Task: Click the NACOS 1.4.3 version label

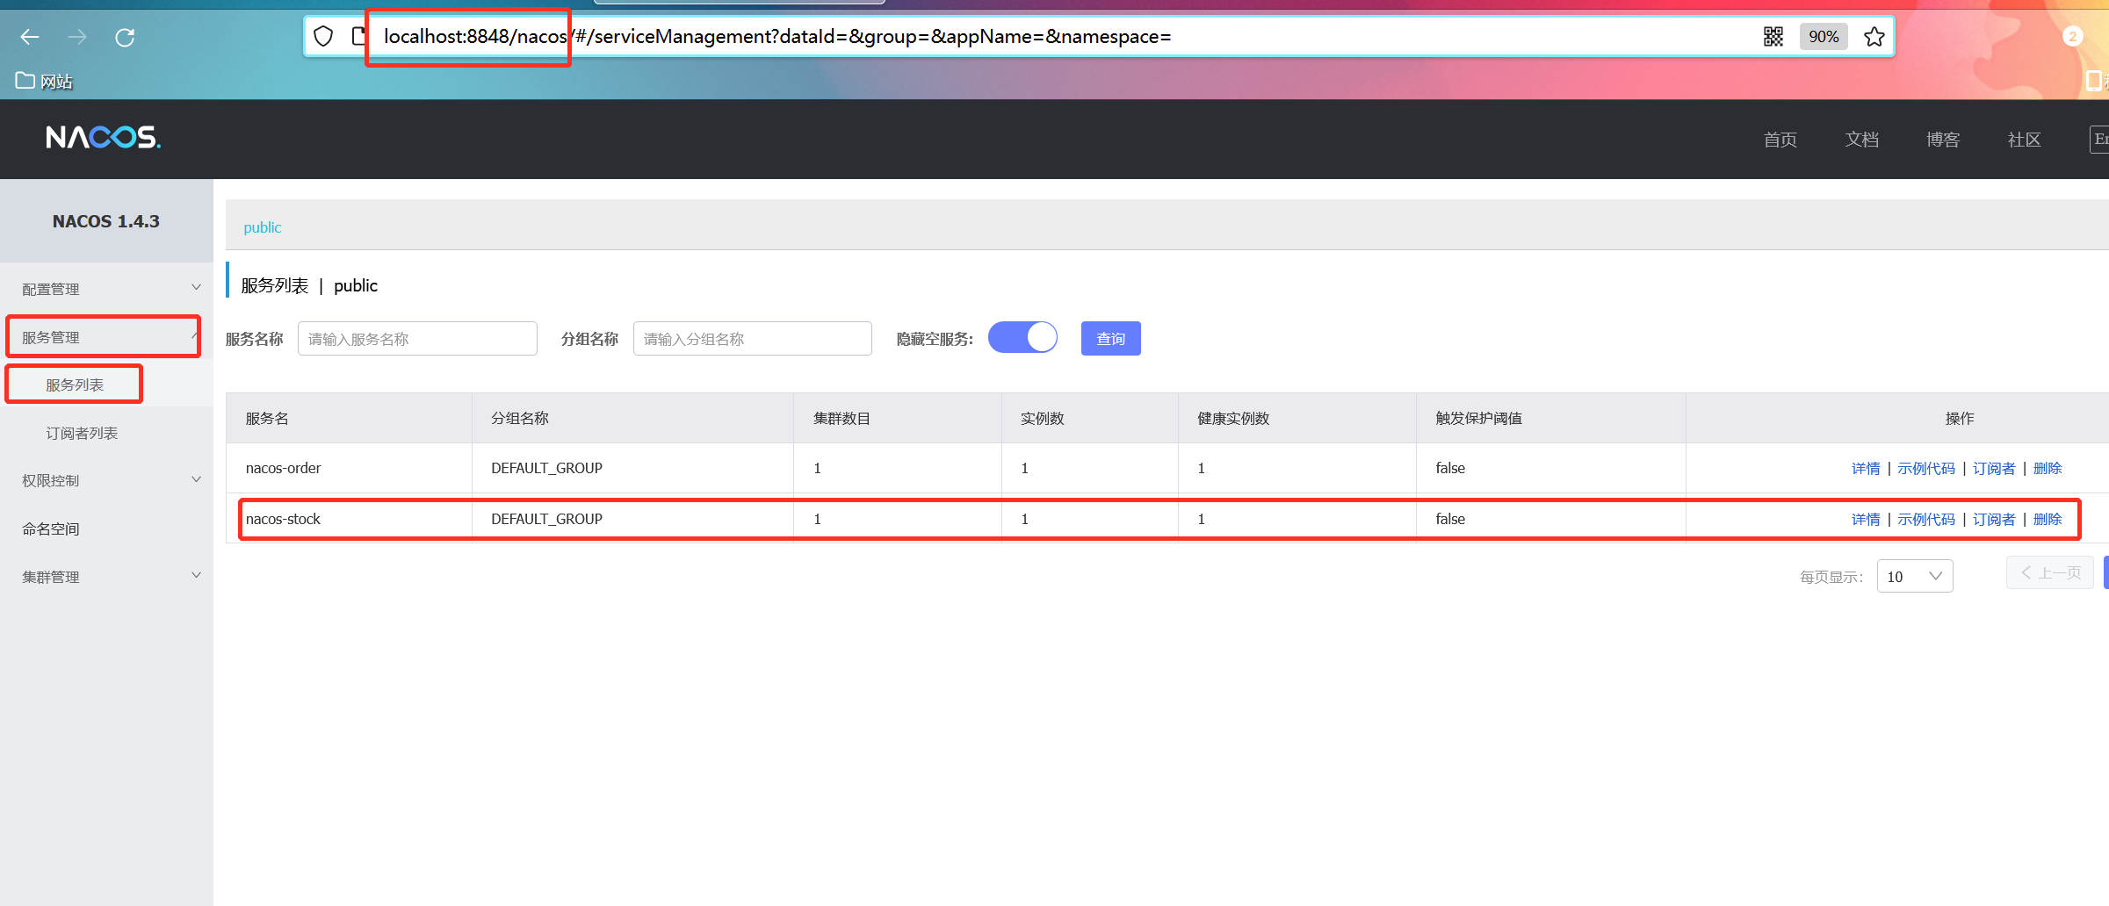Action: point(106,221)
